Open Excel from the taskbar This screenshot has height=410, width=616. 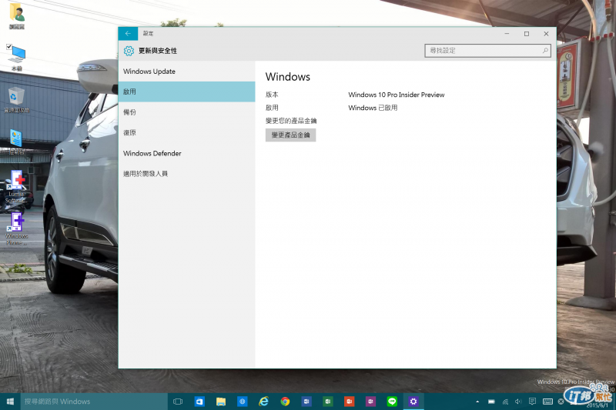coord(328,402)
